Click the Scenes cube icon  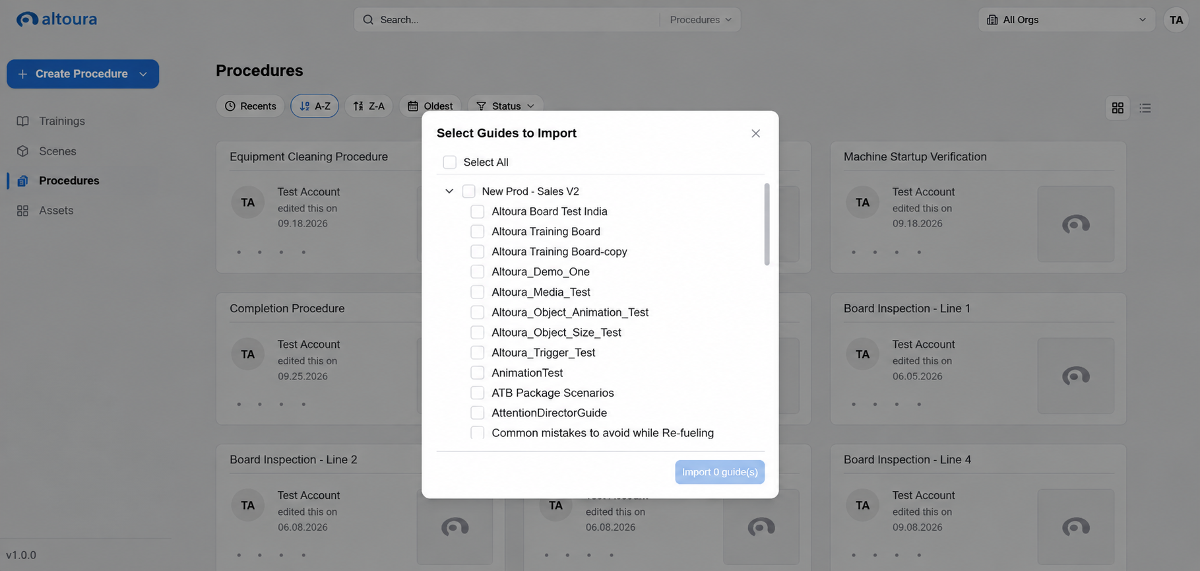[x=23, y=151]
